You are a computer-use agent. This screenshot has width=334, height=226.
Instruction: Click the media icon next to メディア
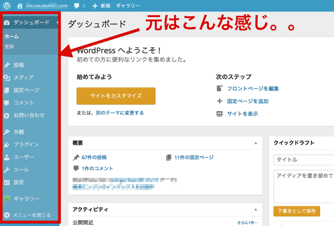pos(7,78)
